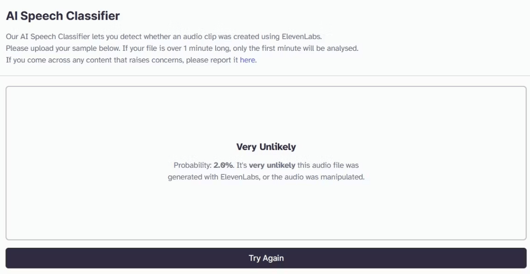Click 'ElevenLabs' at end of first description line
The image size is (530, 274).
(301, 37)
